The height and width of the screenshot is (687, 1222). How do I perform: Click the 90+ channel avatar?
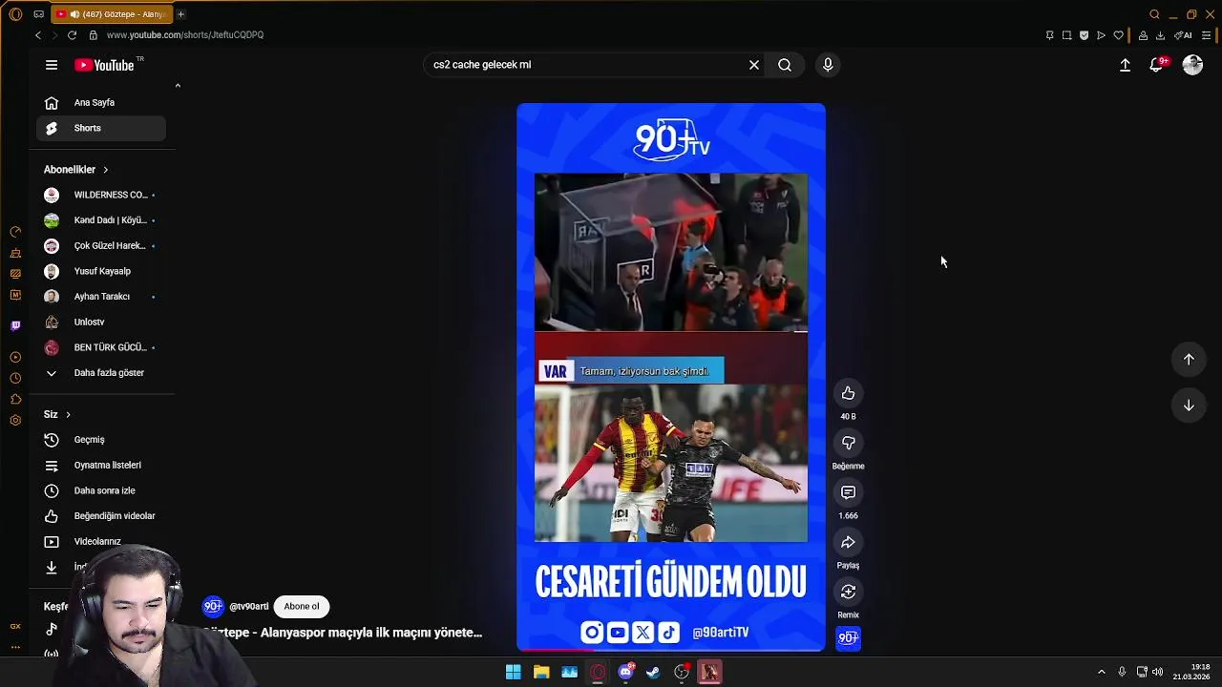[213, 606]
